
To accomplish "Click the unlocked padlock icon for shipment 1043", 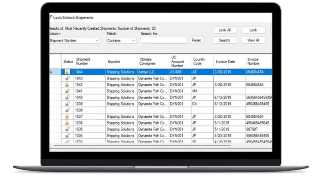I will point(67,78).
